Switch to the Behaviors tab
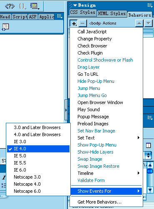Image resolution: width=154 pixels, height=209 pixels. pyautogui.click(x=140, y=15)
